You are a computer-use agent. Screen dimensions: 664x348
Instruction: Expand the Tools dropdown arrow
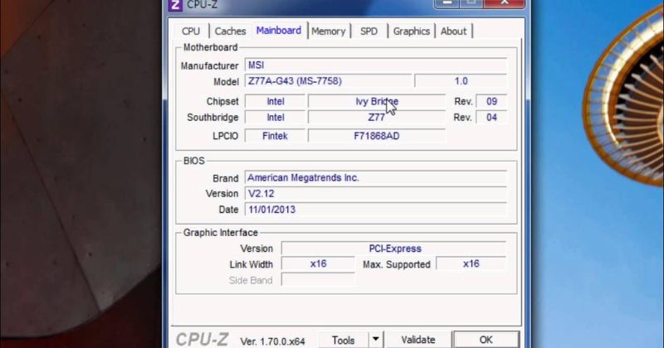[376, 340]
